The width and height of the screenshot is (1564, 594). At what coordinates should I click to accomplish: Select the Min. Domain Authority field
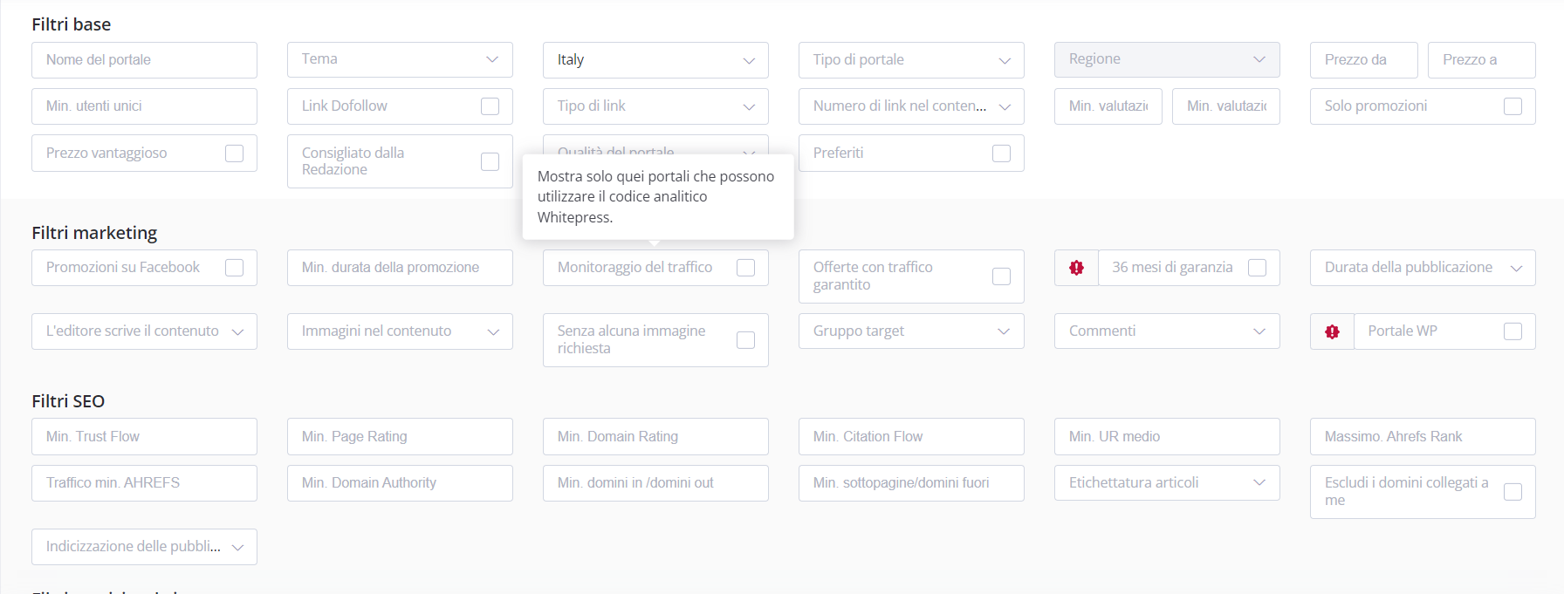[400, 483]
